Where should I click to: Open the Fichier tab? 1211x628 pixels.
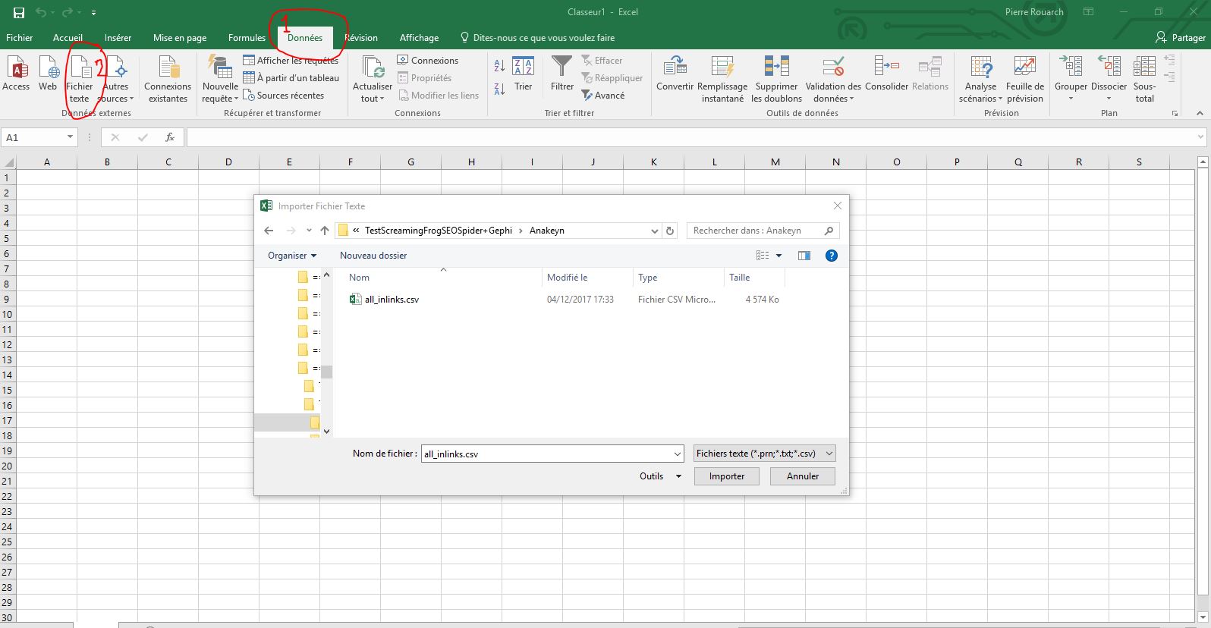(x=20, y=38)
